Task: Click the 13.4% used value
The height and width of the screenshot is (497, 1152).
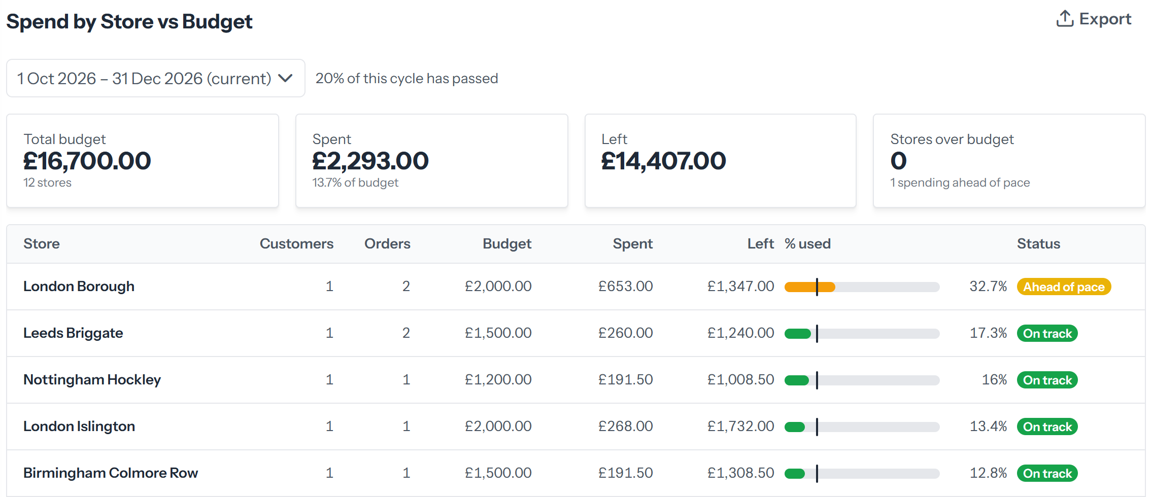Action: click(988, 427)
